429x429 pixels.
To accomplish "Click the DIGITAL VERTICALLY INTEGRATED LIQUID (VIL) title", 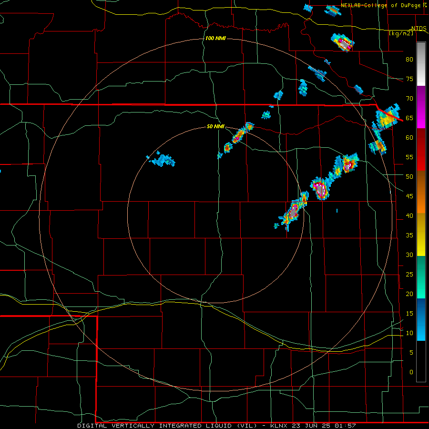I will (168, 426).
